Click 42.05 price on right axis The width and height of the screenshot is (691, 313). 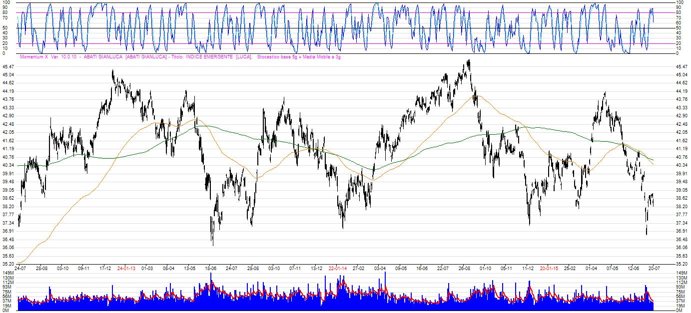tap(682, 132)
